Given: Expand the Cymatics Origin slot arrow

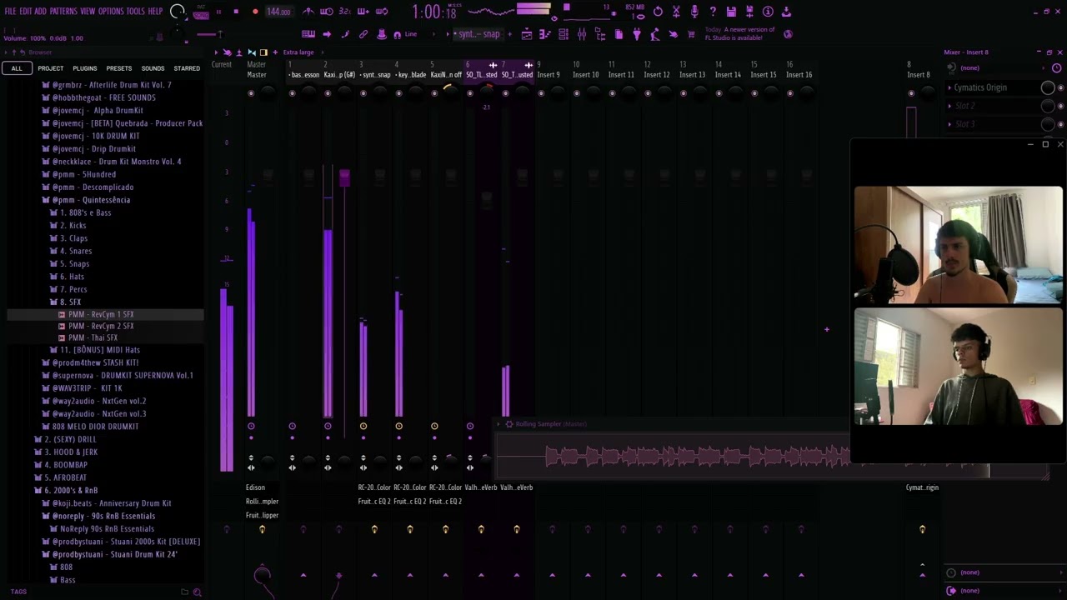Looking at the screenshot, I should pyautogui.click(x=949, y=87).
